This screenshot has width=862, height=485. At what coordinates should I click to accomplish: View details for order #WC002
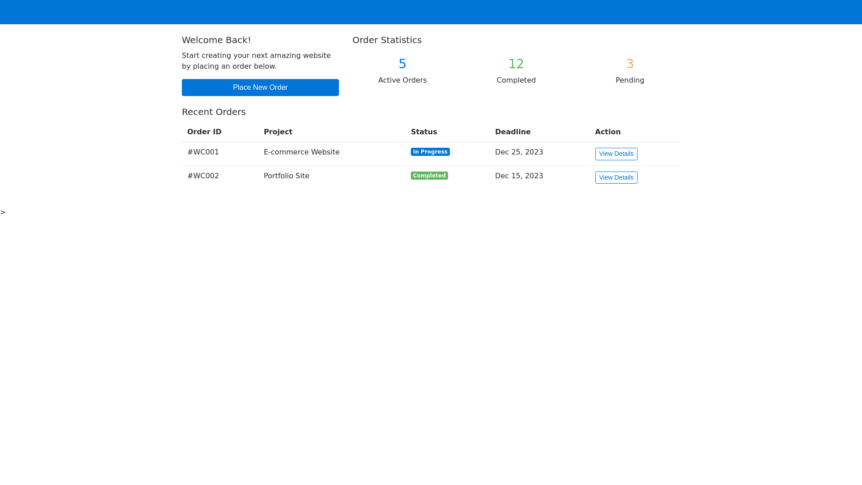tap(616, 178)
